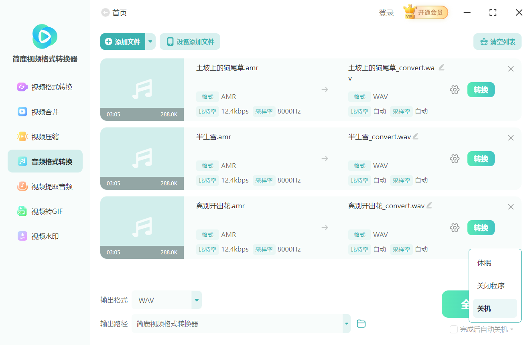Open the VIP 开通会员 badge

(426, 12)
